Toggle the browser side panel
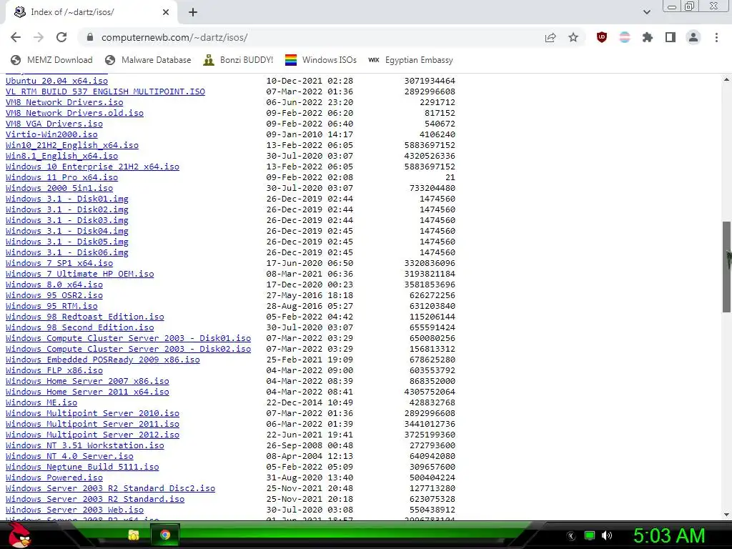This screenshot has width=732, height=549. (x=671, y=37)
